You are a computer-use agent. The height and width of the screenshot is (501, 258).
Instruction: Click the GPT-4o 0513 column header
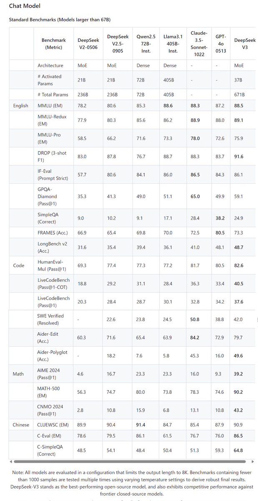point(220,44)
